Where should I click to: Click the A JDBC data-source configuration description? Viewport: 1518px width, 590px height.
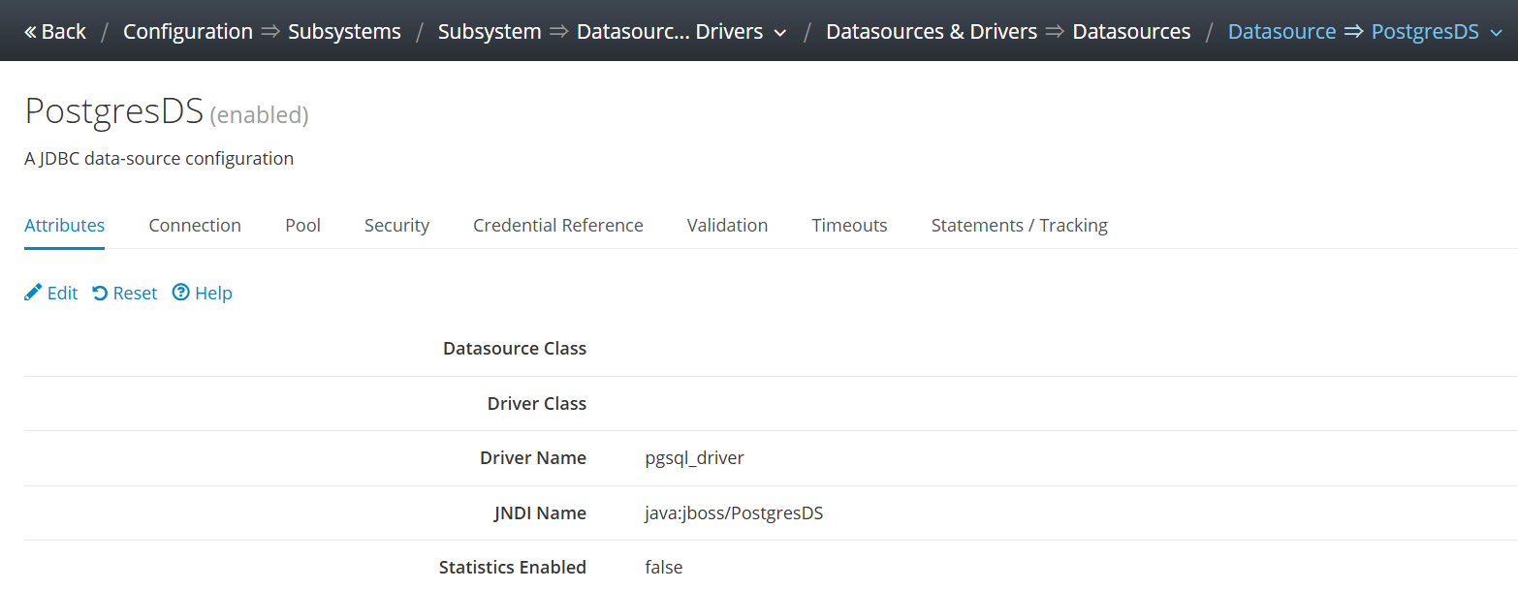(159, 158)
